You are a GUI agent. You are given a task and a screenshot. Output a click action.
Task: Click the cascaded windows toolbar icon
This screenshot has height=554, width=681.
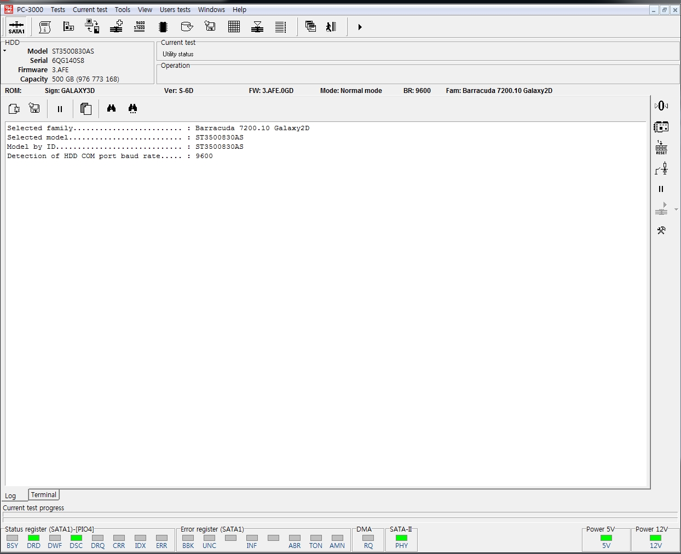pyautogui.click(x=310, y=26)
